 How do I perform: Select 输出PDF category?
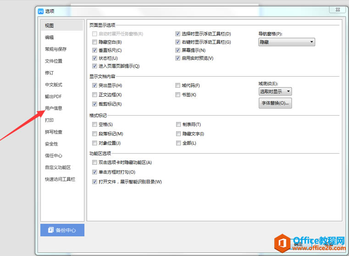point(53,96)
